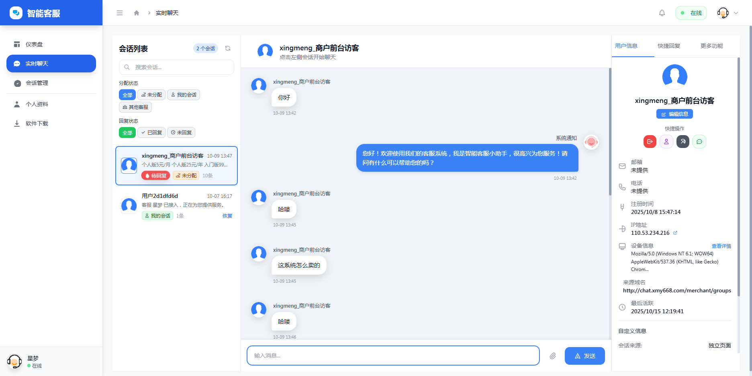This screenshot has width=752, height=376.
Task: Click the blue welcome message bubble
Action: point(467,158)
